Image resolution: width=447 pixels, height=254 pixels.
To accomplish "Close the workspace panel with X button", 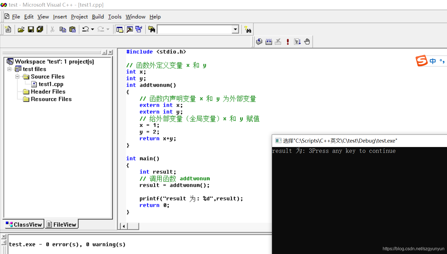I will click(111, 52).
